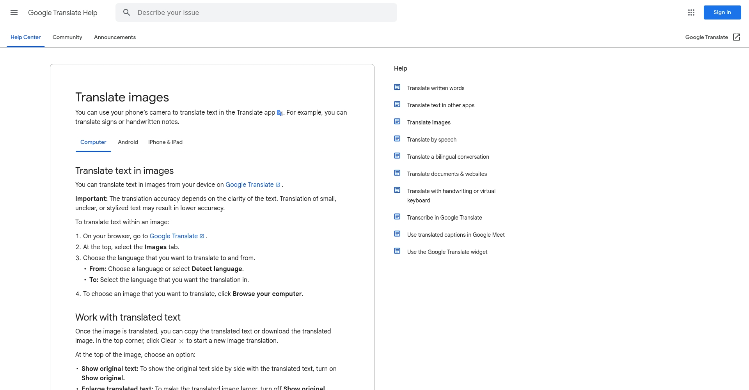Click the external link icon beside Google Translate
The height and width of the screenshot is (390, 749).
pyautogui.click(x=737, y=37)
